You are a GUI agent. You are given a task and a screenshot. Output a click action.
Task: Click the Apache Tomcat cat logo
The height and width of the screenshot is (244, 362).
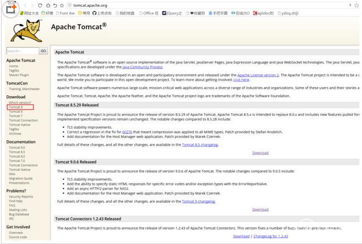pos(27,30)
